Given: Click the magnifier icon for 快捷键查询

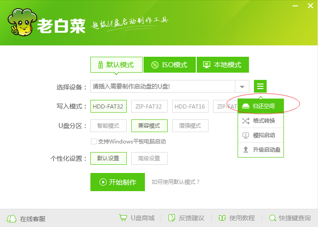Looking at the screenshot, I should [x=273, y=218].
